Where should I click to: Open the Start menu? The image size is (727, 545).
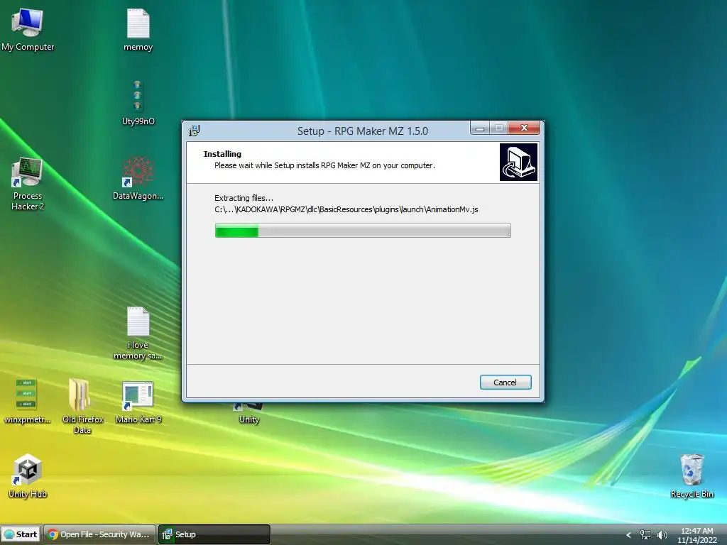(21, 534)
